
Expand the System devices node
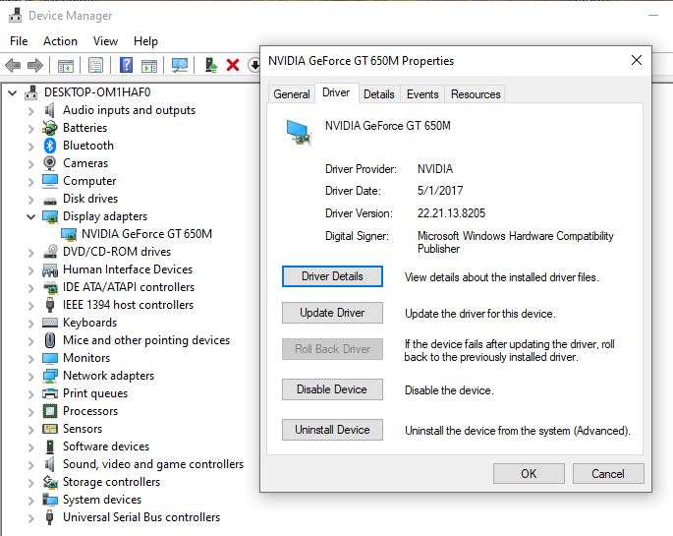30,501
